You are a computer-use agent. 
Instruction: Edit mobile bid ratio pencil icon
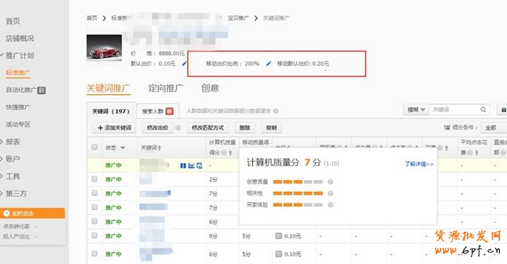pyautogui.click(x=268, y=64)
